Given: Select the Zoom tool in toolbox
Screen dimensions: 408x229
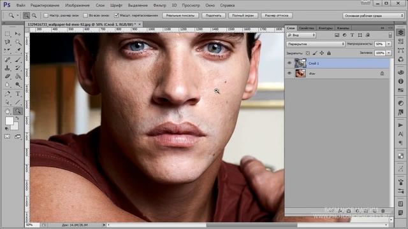Looking at the screenshot, I should click(x=18, y=111).
